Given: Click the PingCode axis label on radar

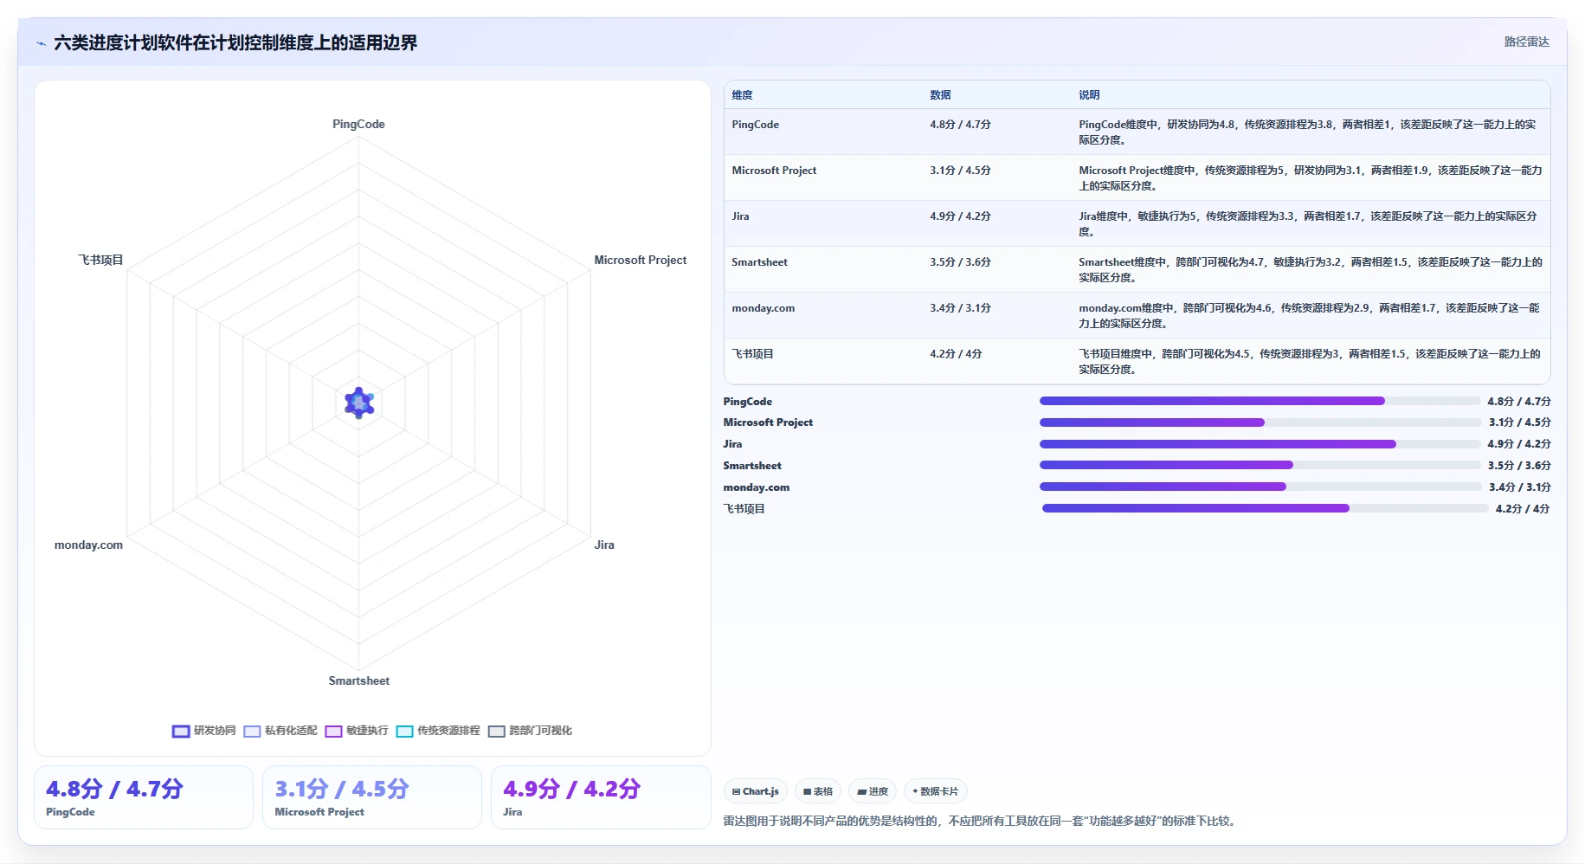Looking at the screenshot, I should (x=358, y=124).
